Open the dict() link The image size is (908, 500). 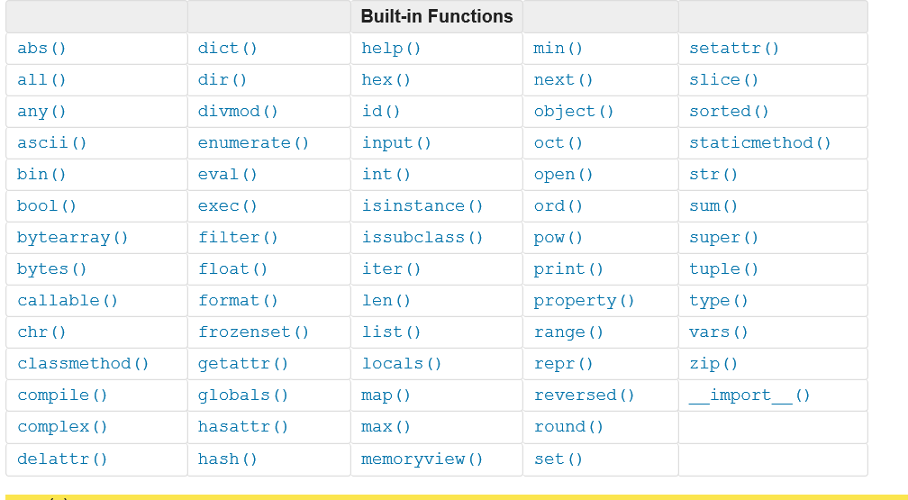coord(228,48)
